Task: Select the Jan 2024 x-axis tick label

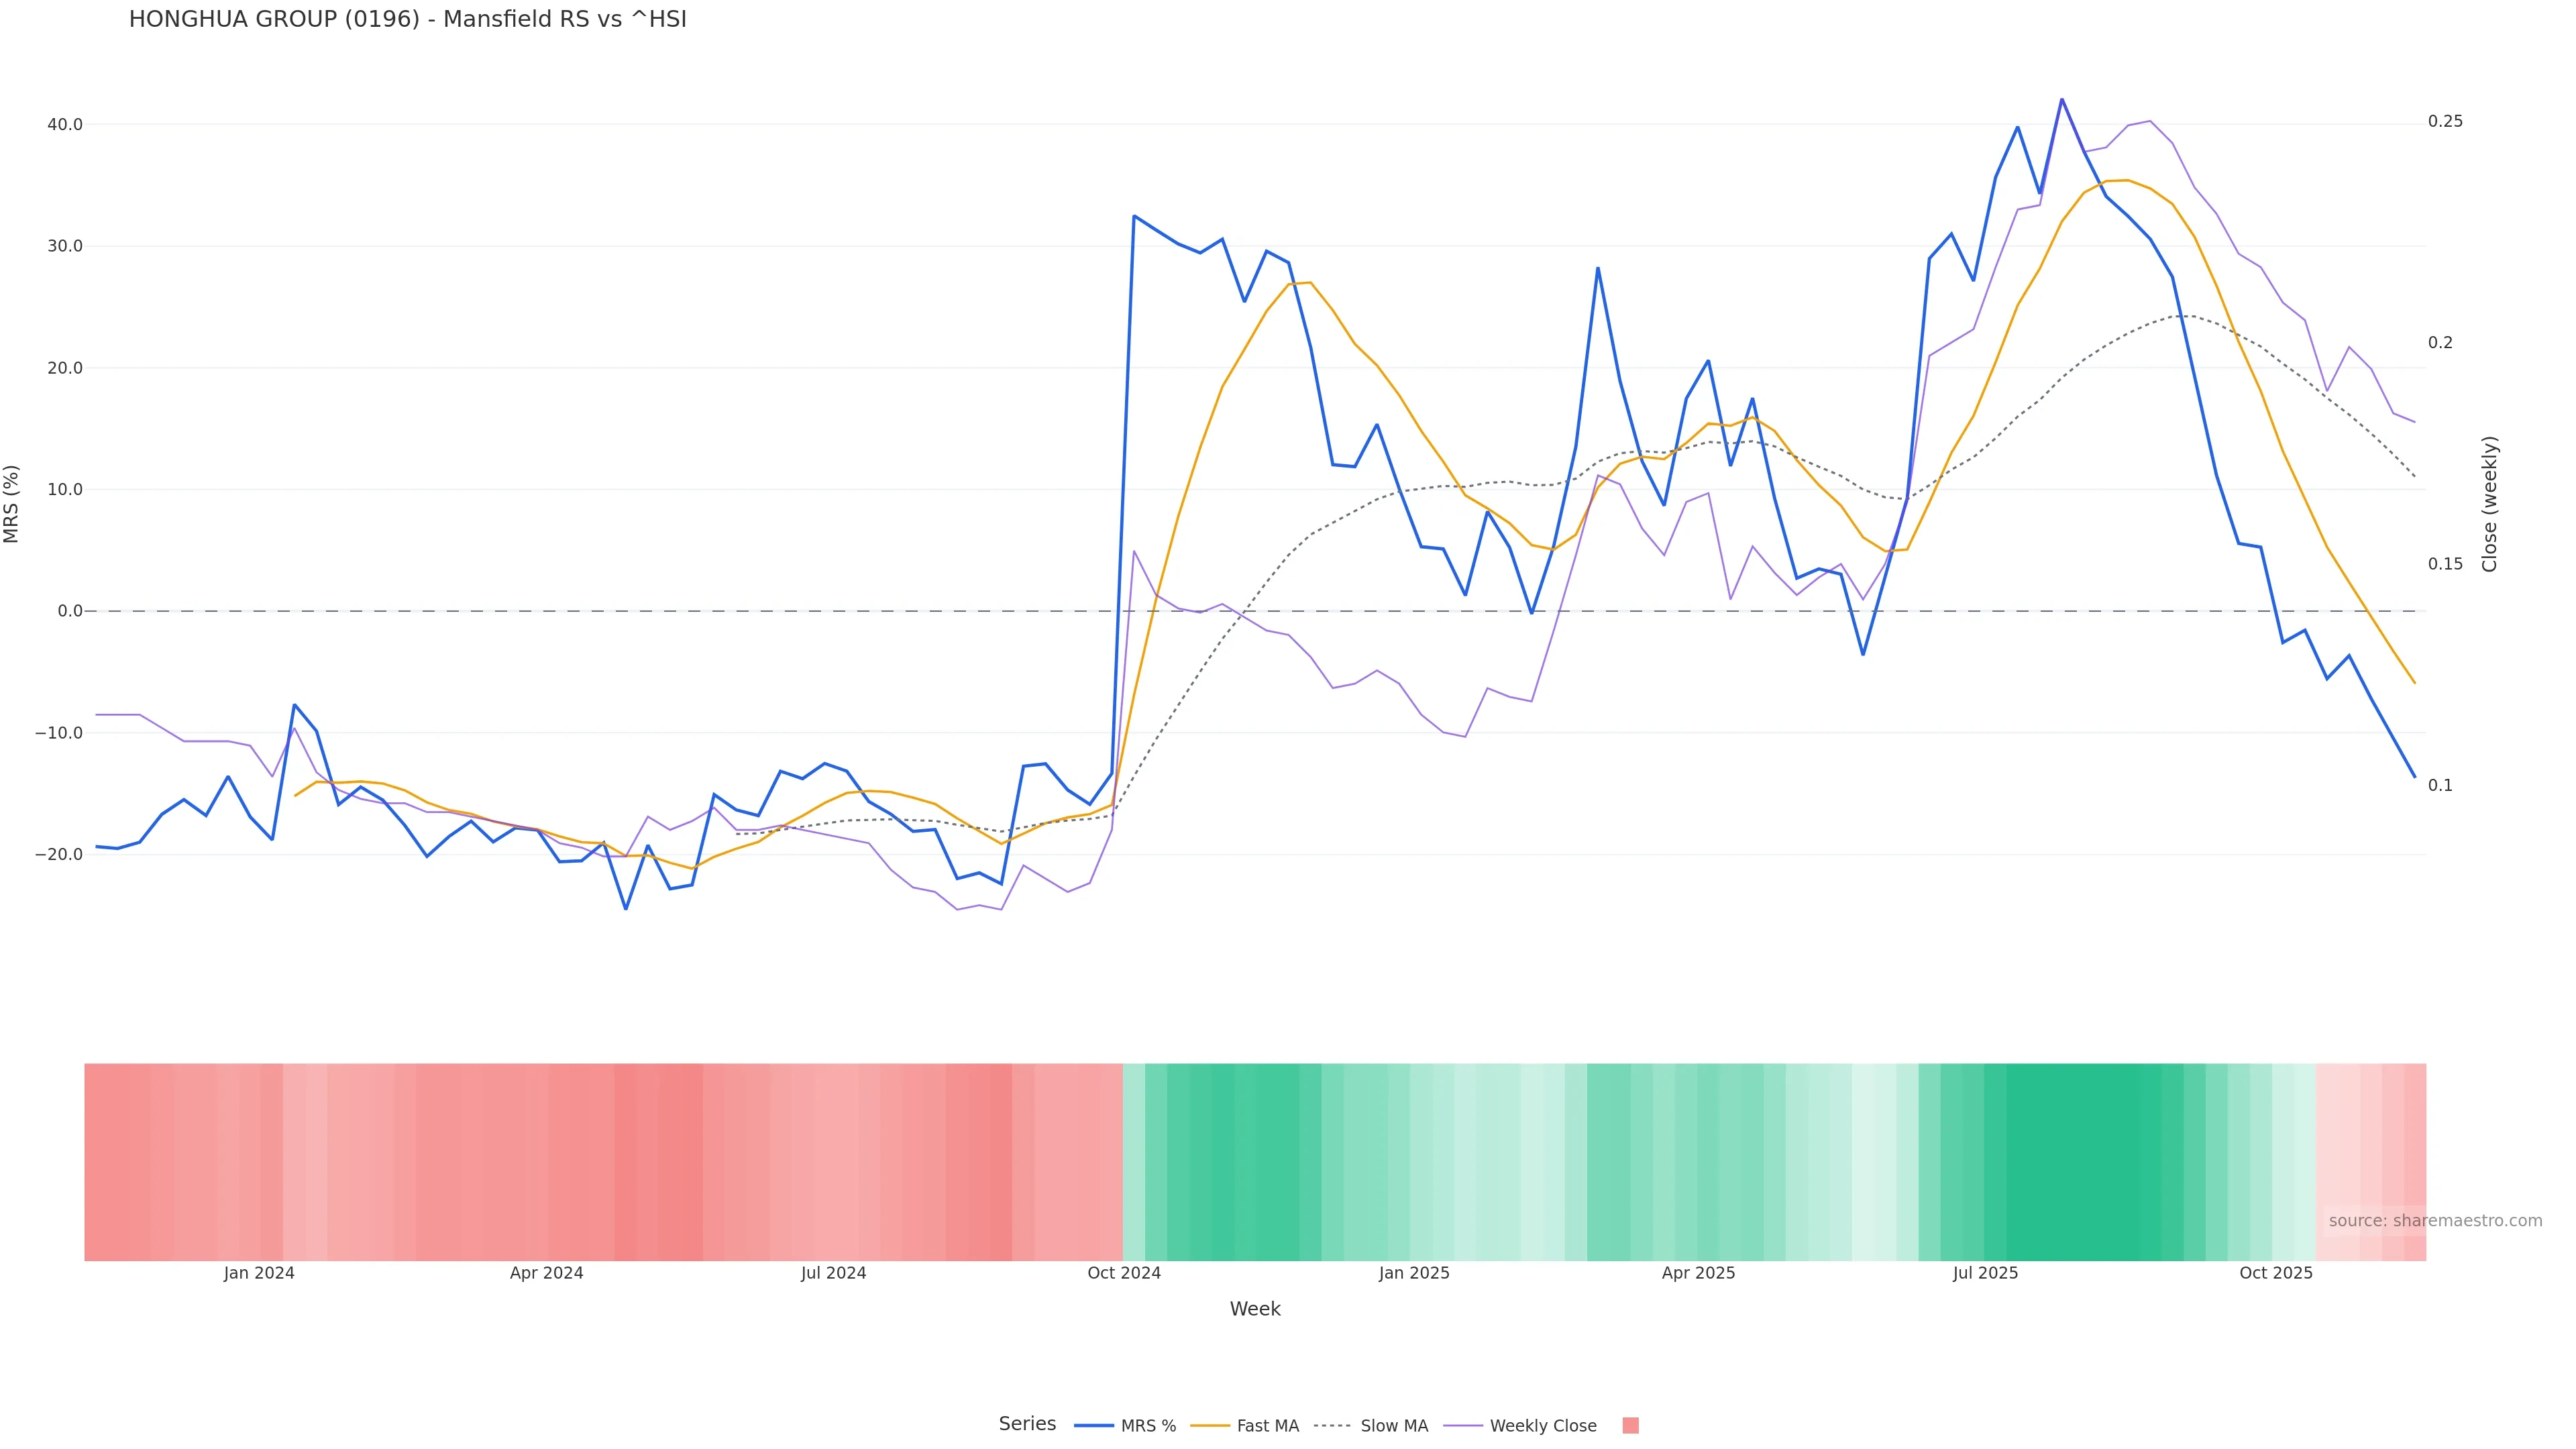Action: click(259, 1273)
